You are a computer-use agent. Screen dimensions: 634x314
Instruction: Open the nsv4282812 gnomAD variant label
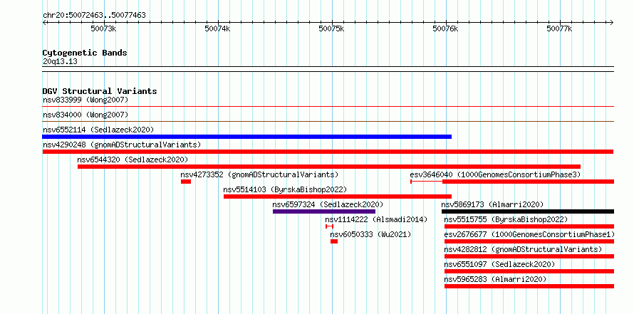click(x=523, y=249)
